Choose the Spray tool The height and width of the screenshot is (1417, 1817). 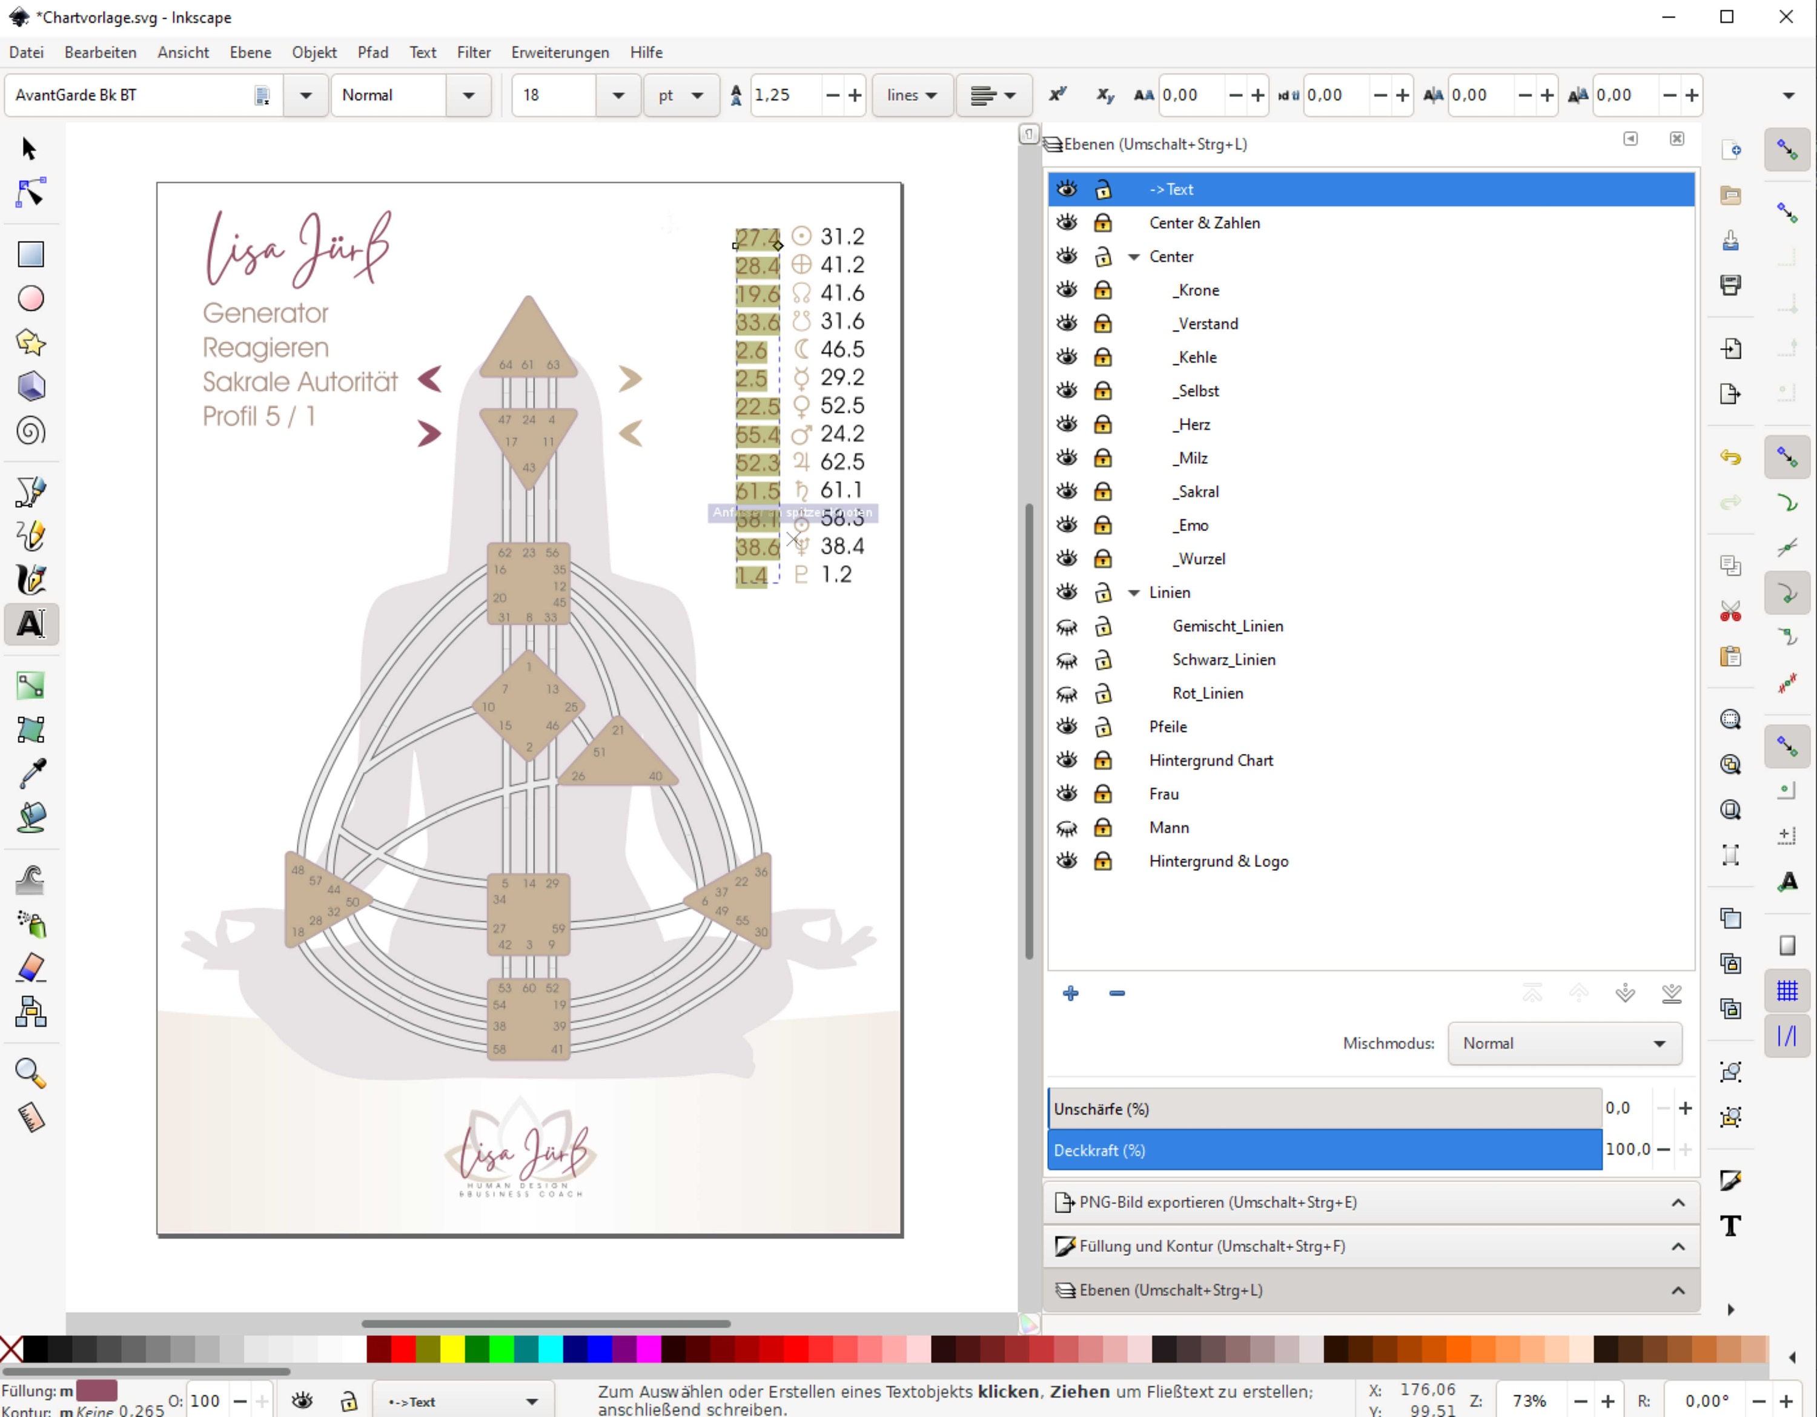point(31,924)
